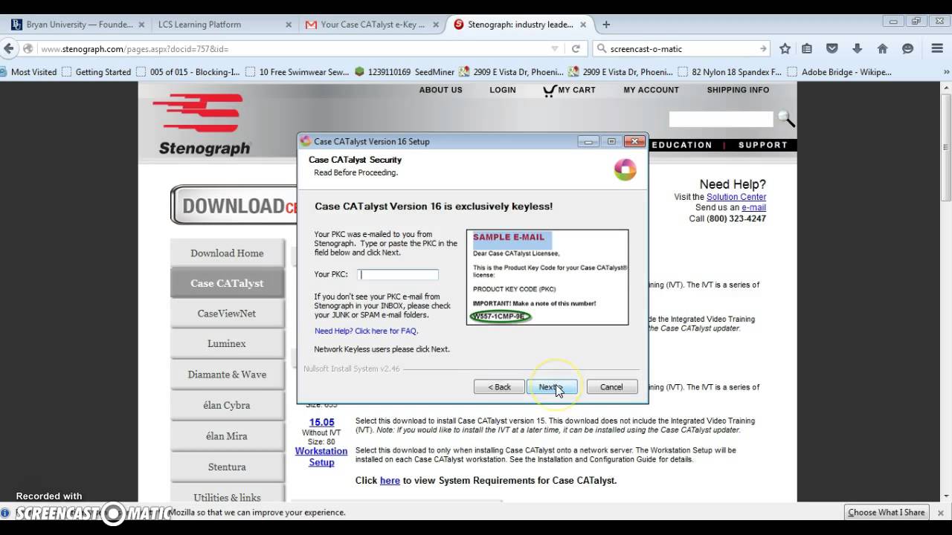Open the URL bar history dropdown arrow

click(555, 48)
